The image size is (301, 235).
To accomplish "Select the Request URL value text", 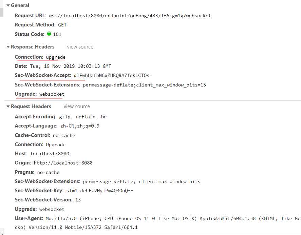I will point(130,16).
